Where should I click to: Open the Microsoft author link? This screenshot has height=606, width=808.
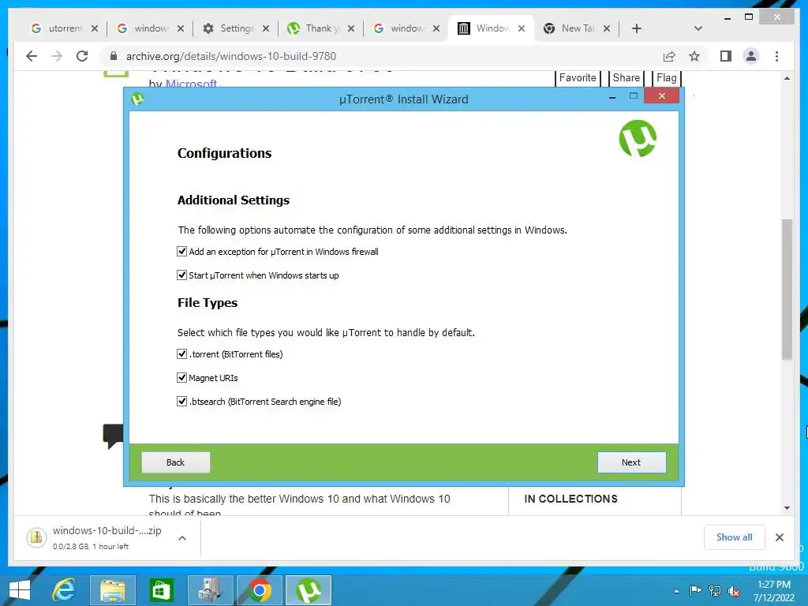pyautogui.click(x=191, y=83)
